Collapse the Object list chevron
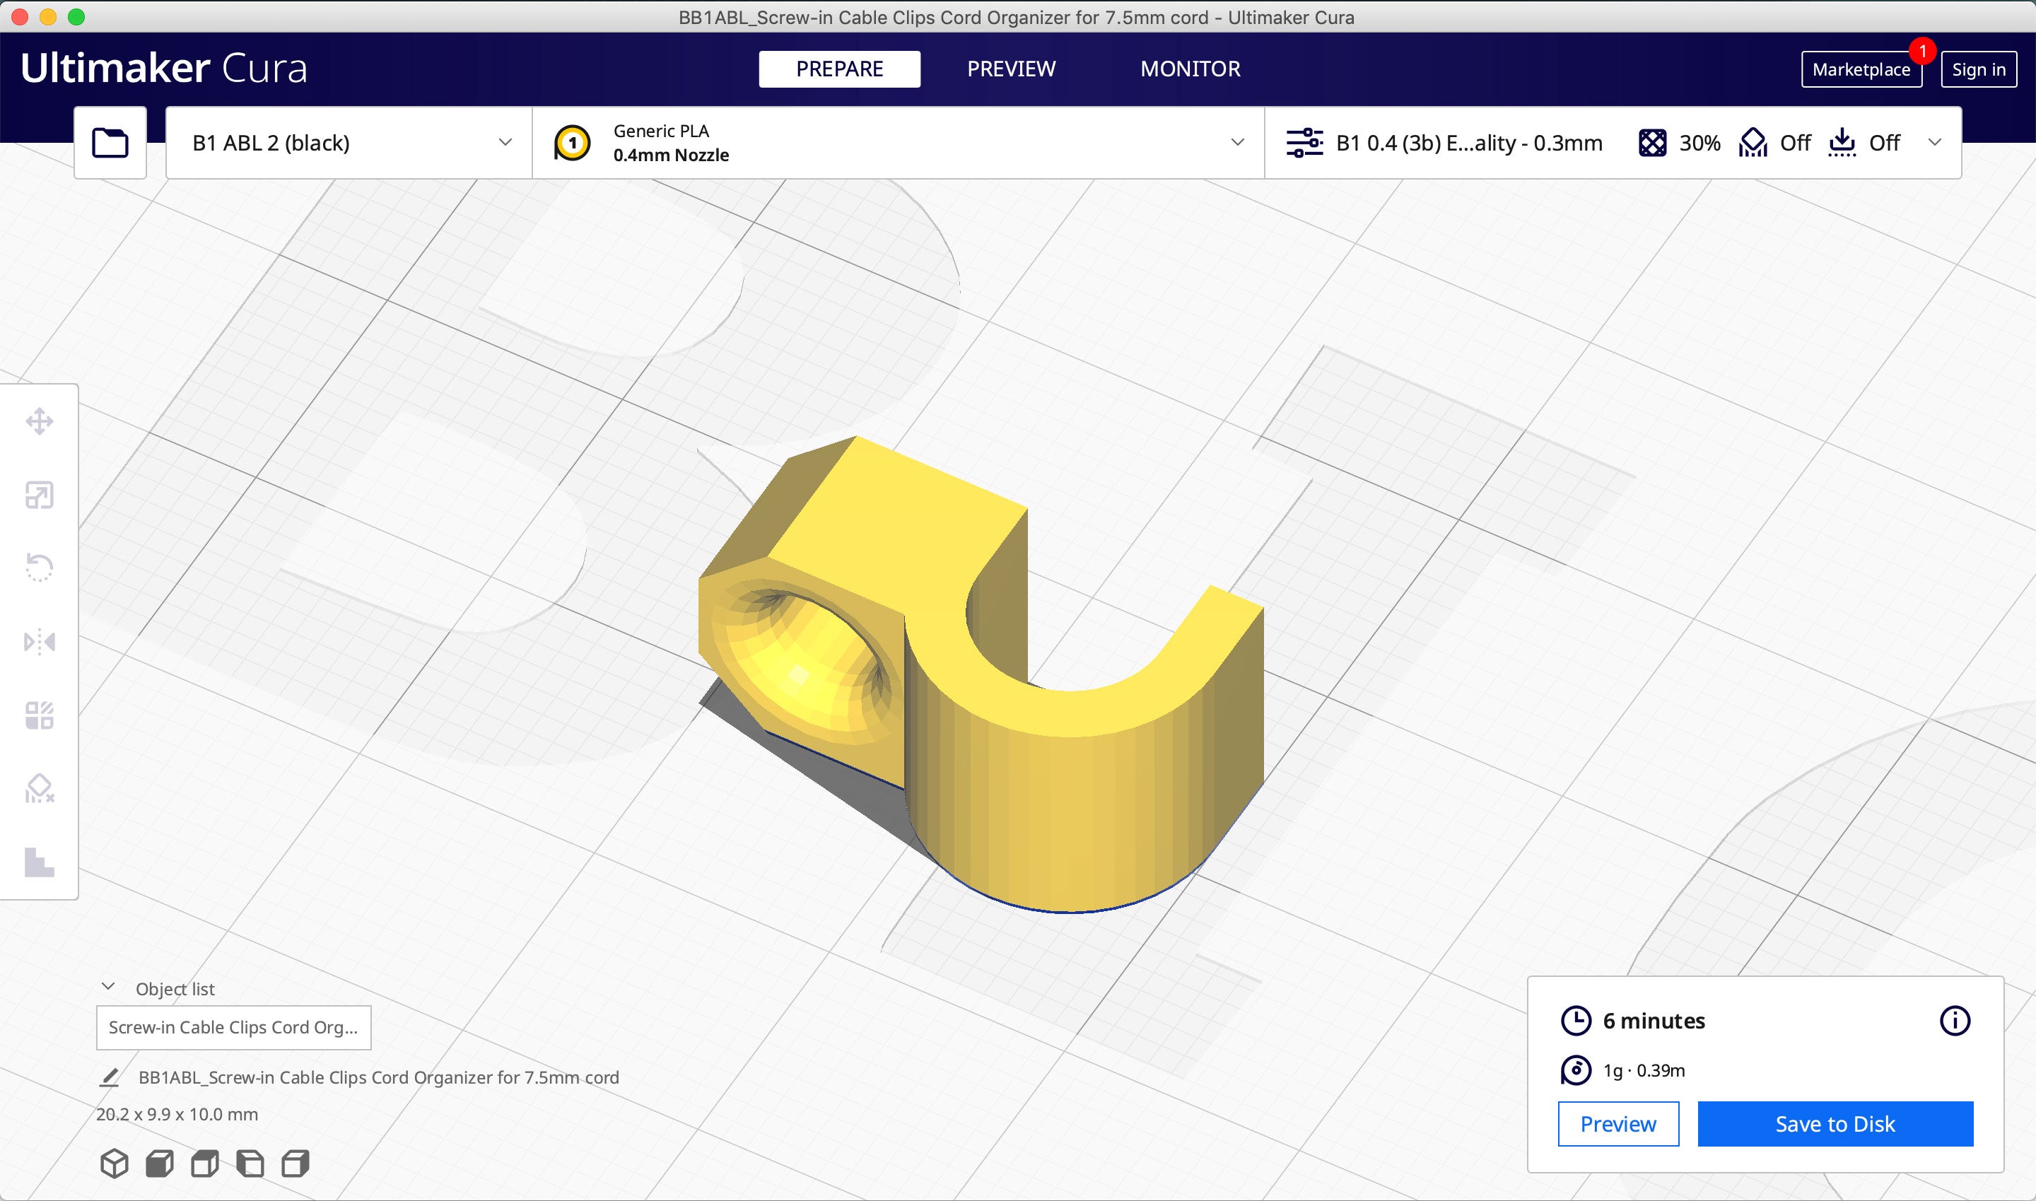The height and width of the screenshot is (1201, 2036). [107, 987]
